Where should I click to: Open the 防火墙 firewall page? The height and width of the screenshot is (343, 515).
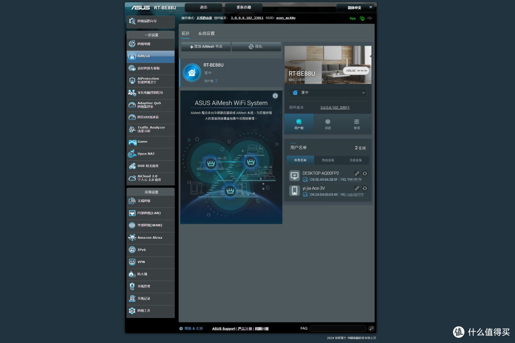pyautogui.click(x=150, y=274)
